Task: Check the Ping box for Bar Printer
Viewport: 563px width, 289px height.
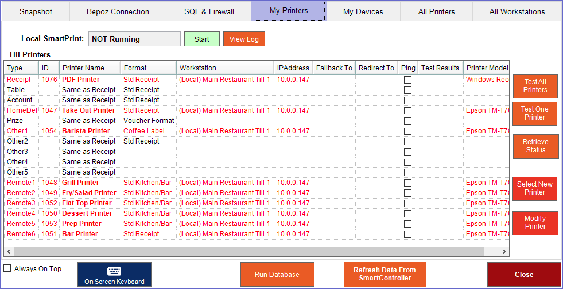Action: click(x=407, y=234)
